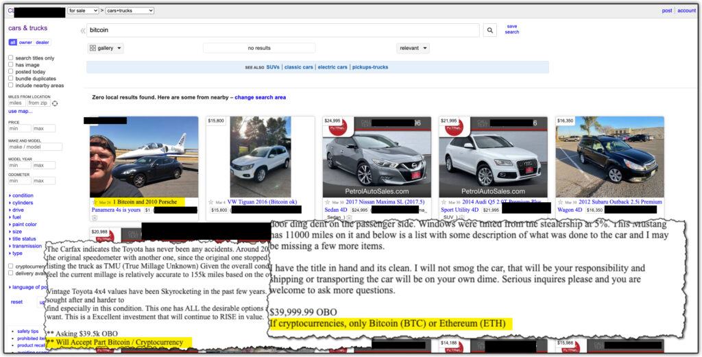Click the 'cars & trucks' heading link
702x357 pixels.
coord(27,27)
